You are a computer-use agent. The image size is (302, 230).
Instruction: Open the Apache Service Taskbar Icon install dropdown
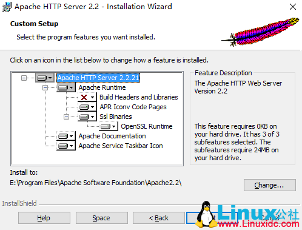click(x=66, y=146)
